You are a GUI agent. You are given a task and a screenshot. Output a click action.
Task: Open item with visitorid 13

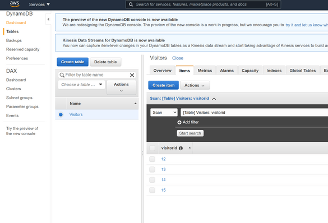(x=163, y=170)
